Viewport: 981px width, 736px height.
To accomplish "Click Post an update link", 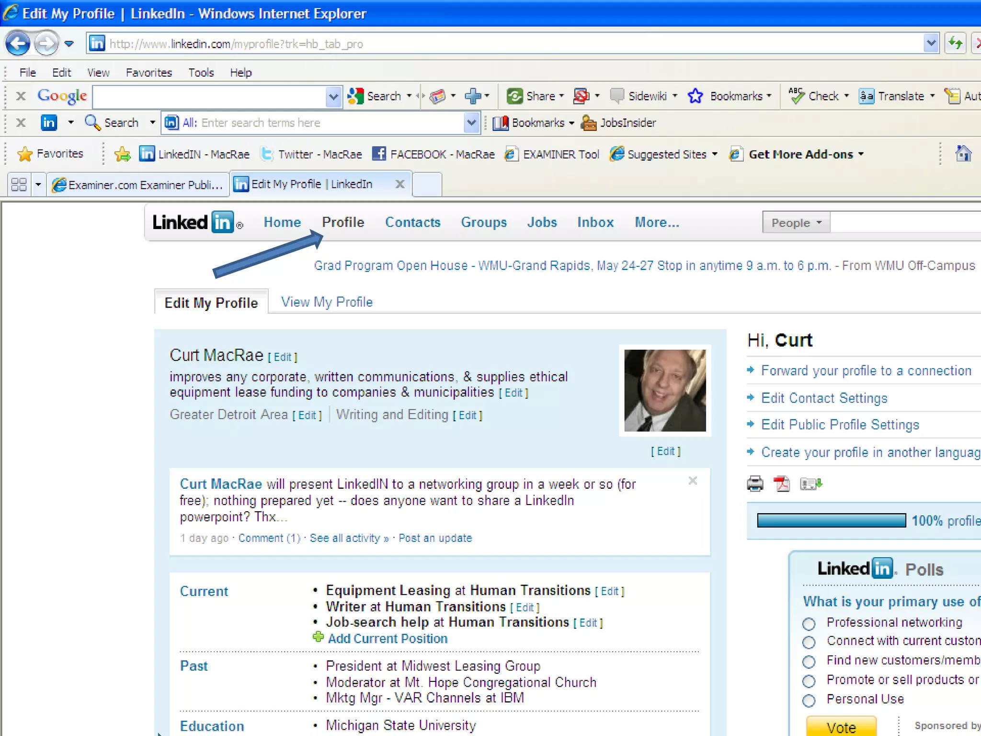I will pos(435,538).
